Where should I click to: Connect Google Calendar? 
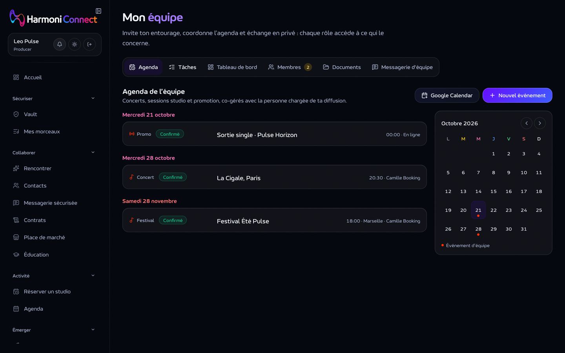(447, 95)
